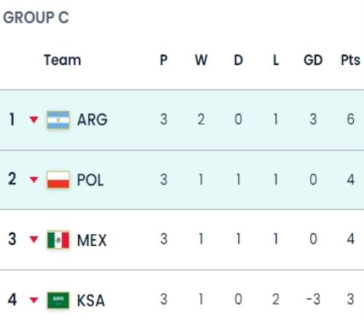This screenshot has width=364, height=321.
Task: Click the L column header
Action: click(276, 60)
